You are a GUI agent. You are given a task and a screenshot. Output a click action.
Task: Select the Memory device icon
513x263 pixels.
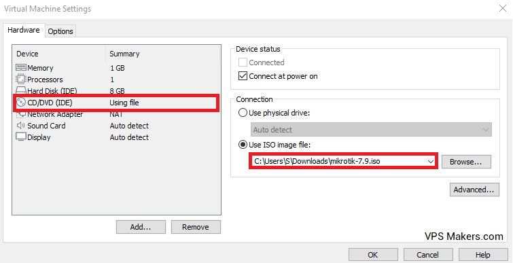(21, 68)
